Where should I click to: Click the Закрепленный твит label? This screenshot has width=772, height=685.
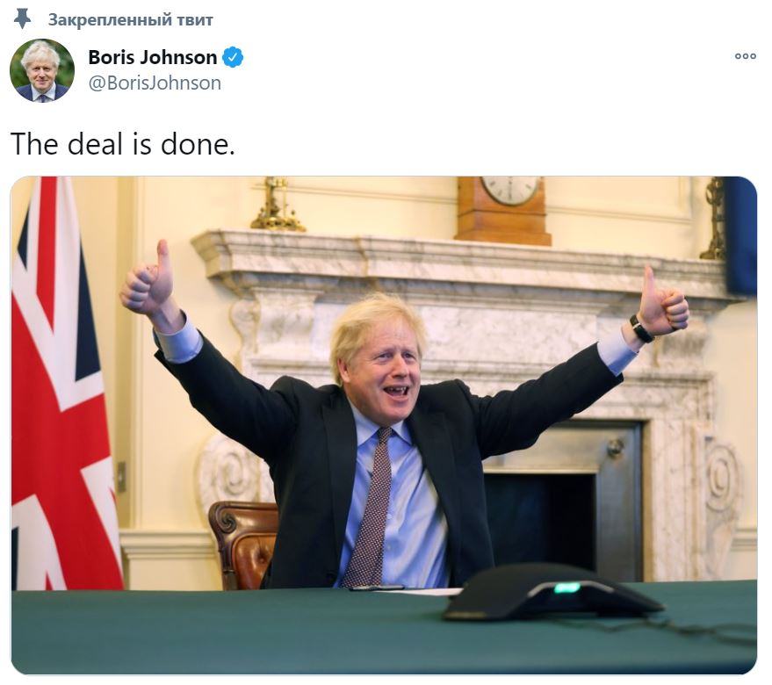(131, 19)
